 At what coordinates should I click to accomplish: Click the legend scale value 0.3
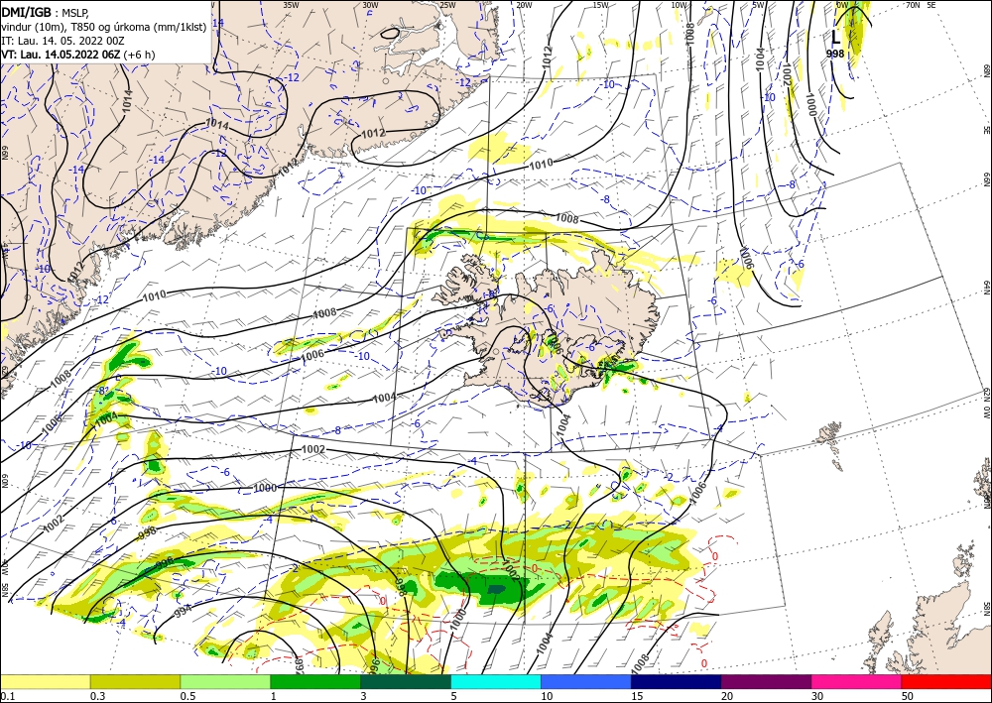[97, 696]
